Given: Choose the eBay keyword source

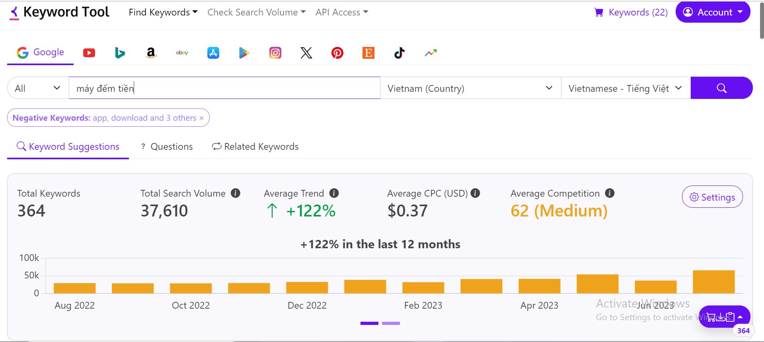Looking at the screenshot, I should point(182,53).
